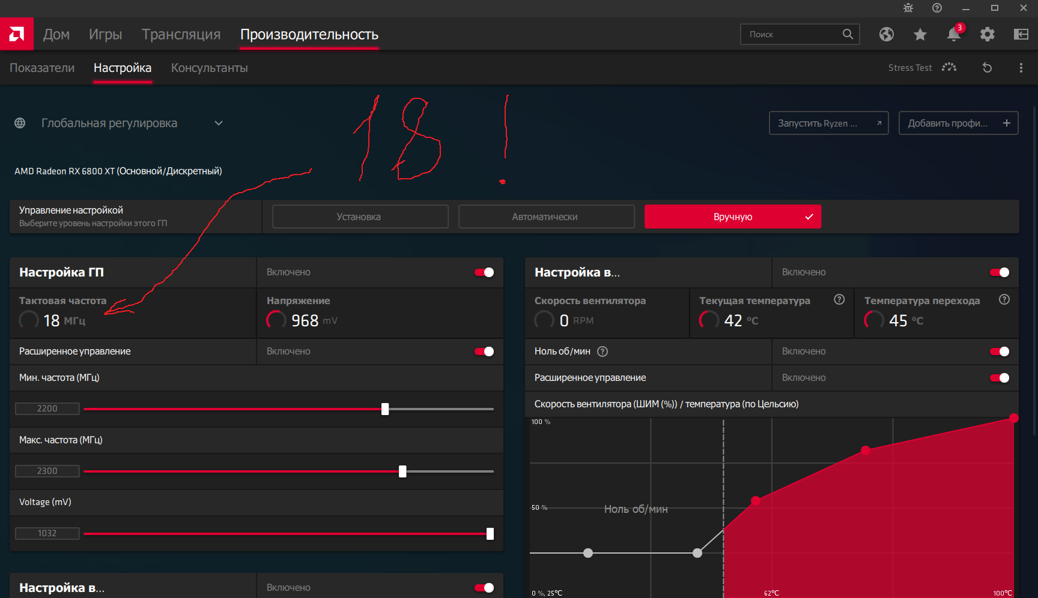Open the help question mark in title bar
This screenshot has width=1038, height=598.
pos(937,8)
